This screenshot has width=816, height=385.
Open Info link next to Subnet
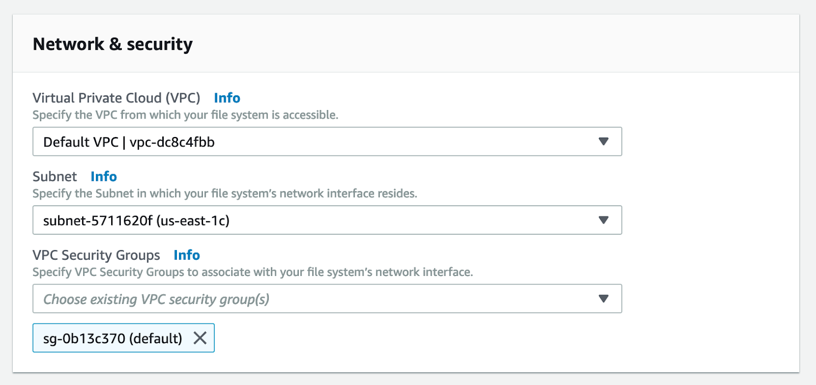click(104, 176)
